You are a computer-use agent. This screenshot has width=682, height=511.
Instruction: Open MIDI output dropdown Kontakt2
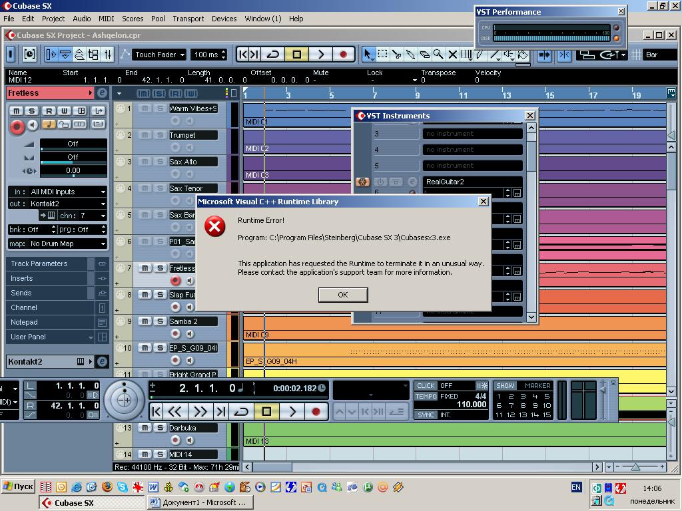pyautogui.click(x=57, y=204)
